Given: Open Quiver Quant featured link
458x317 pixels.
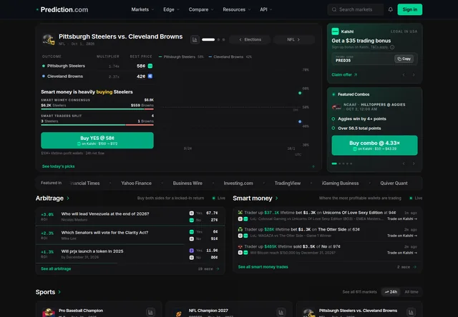Looking at the screenshot, I should pos(394,183).
